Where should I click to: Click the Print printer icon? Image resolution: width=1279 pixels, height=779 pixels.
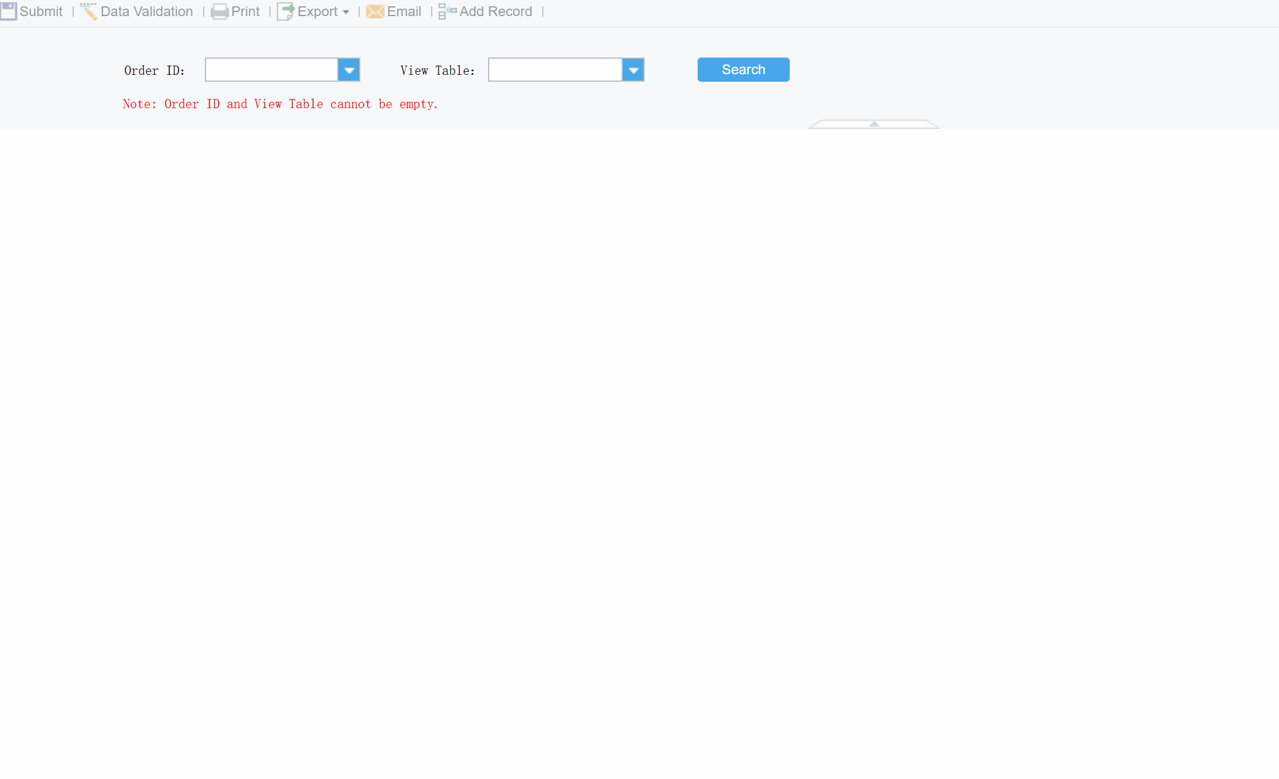(220, 12)
